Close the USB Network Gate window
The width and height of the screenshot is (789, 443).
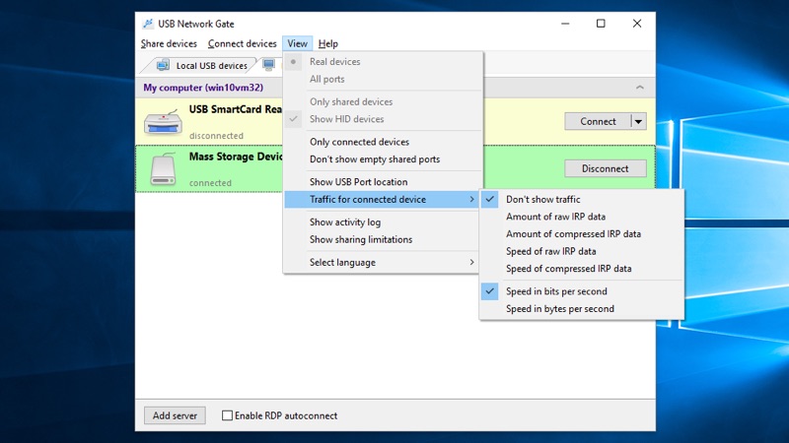(x=637, y=24)
